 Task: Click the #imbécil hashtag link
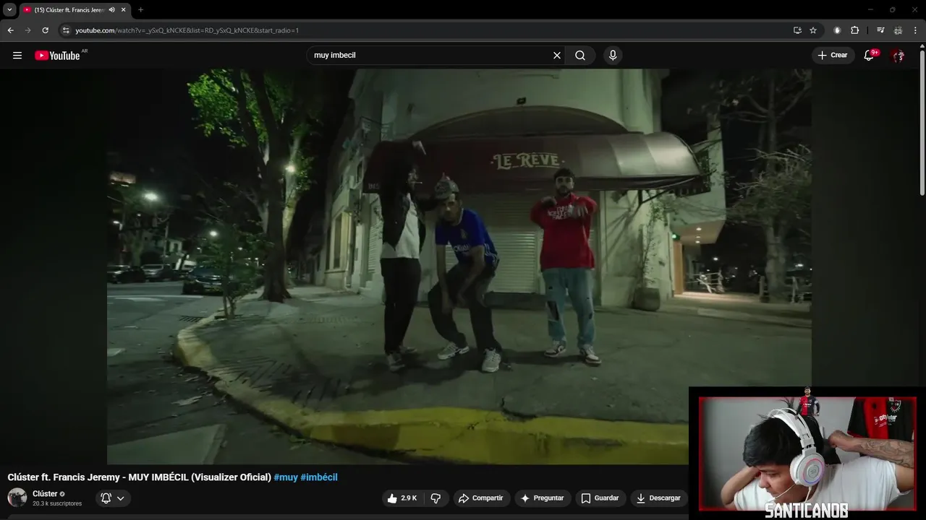pyautogui.click(x=319, y=477)
